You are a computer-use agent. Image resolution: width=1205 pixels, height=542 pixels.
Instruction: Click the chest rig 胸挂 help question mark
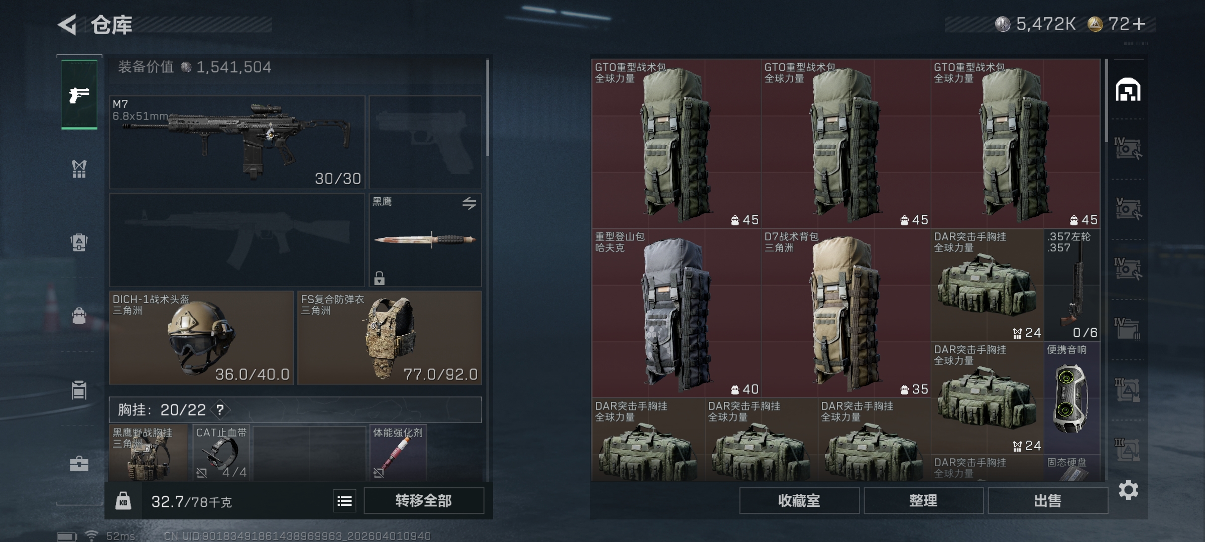coord(220,410)
